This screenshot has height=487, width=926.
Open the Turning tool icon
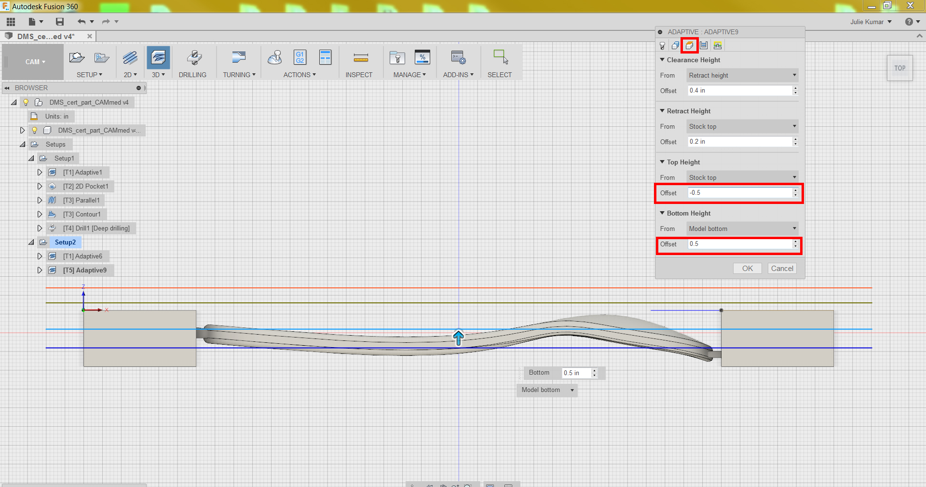tap(239, 58)
